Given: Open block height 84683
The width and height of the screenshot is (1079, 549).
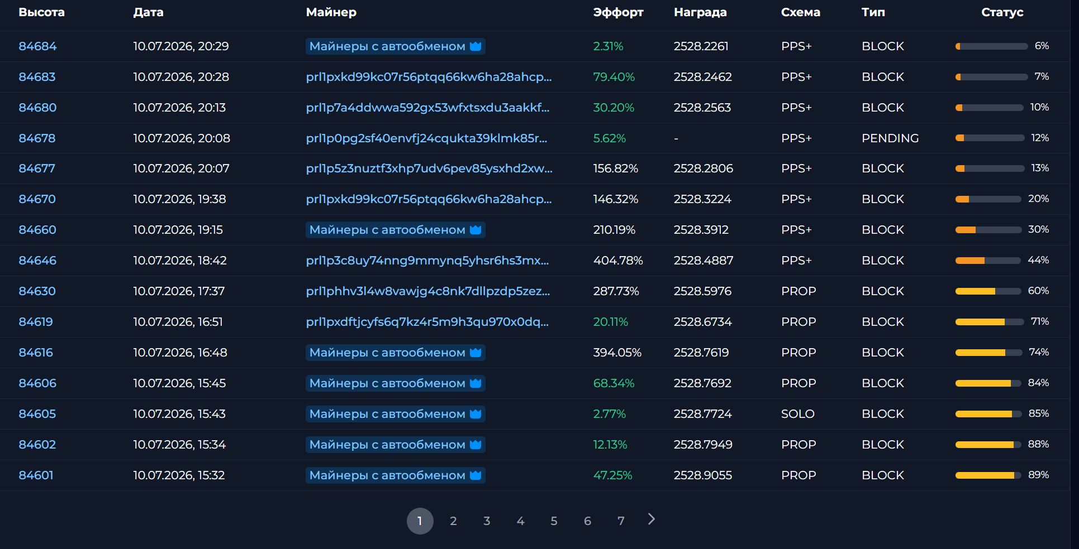Looking at the screenshot, I should (37, 77).
